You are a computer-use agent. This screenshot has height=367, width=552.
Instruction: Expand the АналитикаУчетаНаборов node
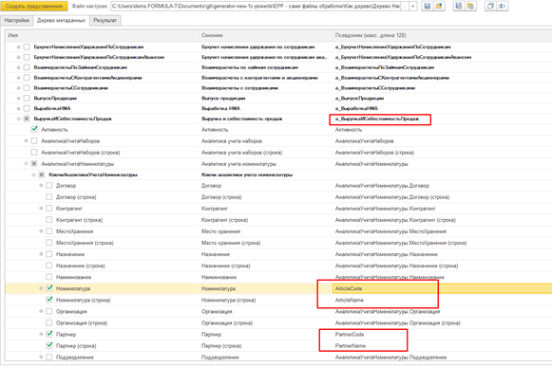26,141
